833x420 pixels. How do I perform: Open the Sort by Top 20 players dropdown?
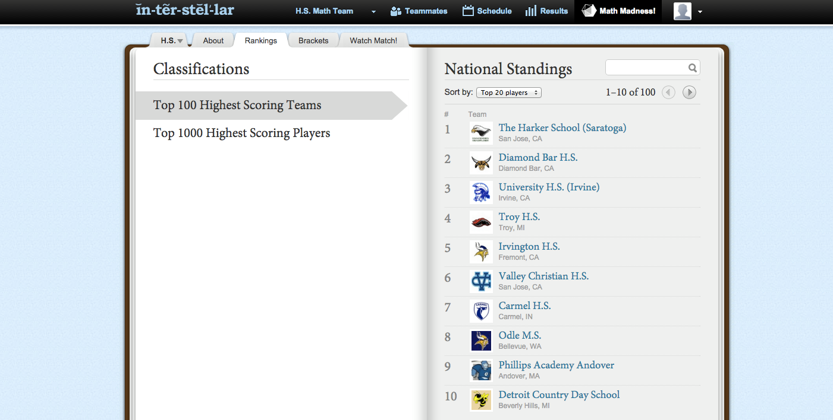pyautogui.click(x=509, y=93)
